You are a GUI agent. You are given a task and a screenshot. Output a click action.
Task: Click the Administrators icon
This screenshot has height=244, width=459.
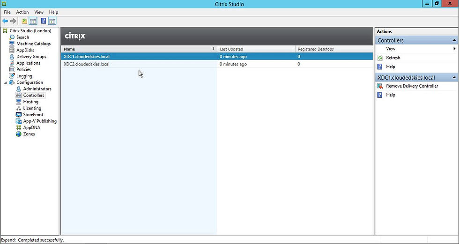tap(18, 89)
